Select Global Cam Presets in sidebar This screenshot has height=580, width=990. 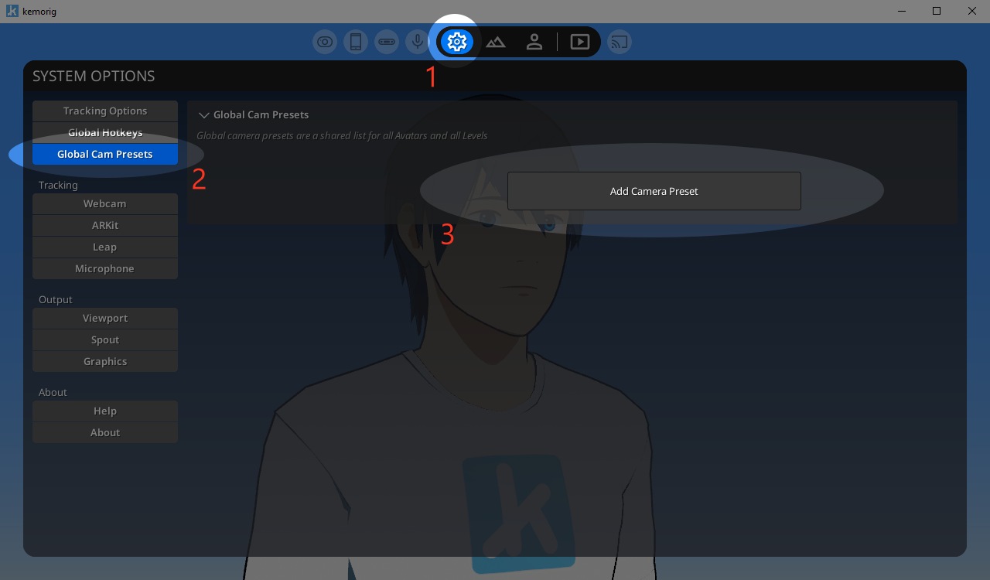click(x=105, y=154)
